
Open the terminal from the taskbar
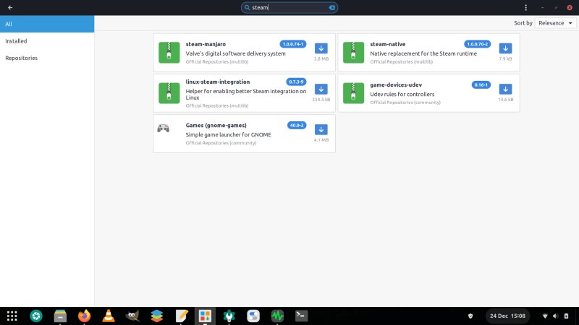(301, 316)
